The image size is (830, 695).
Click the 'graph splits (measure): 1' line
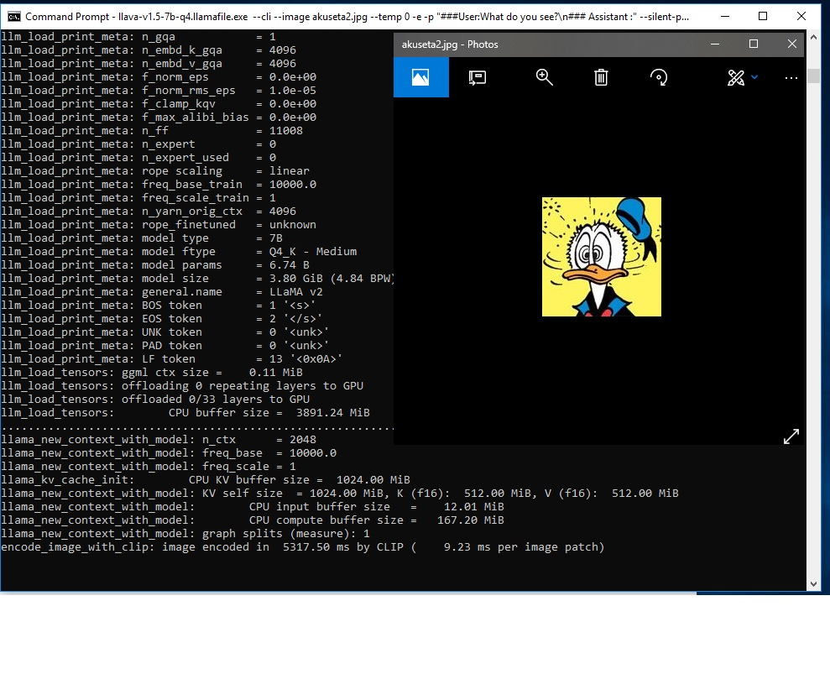pyautogui.click(x=185, y=534)
